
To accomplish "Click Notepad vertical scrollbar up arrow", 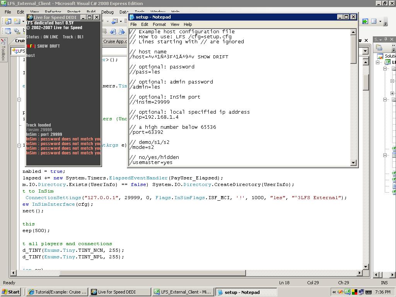I will [353, 32].
